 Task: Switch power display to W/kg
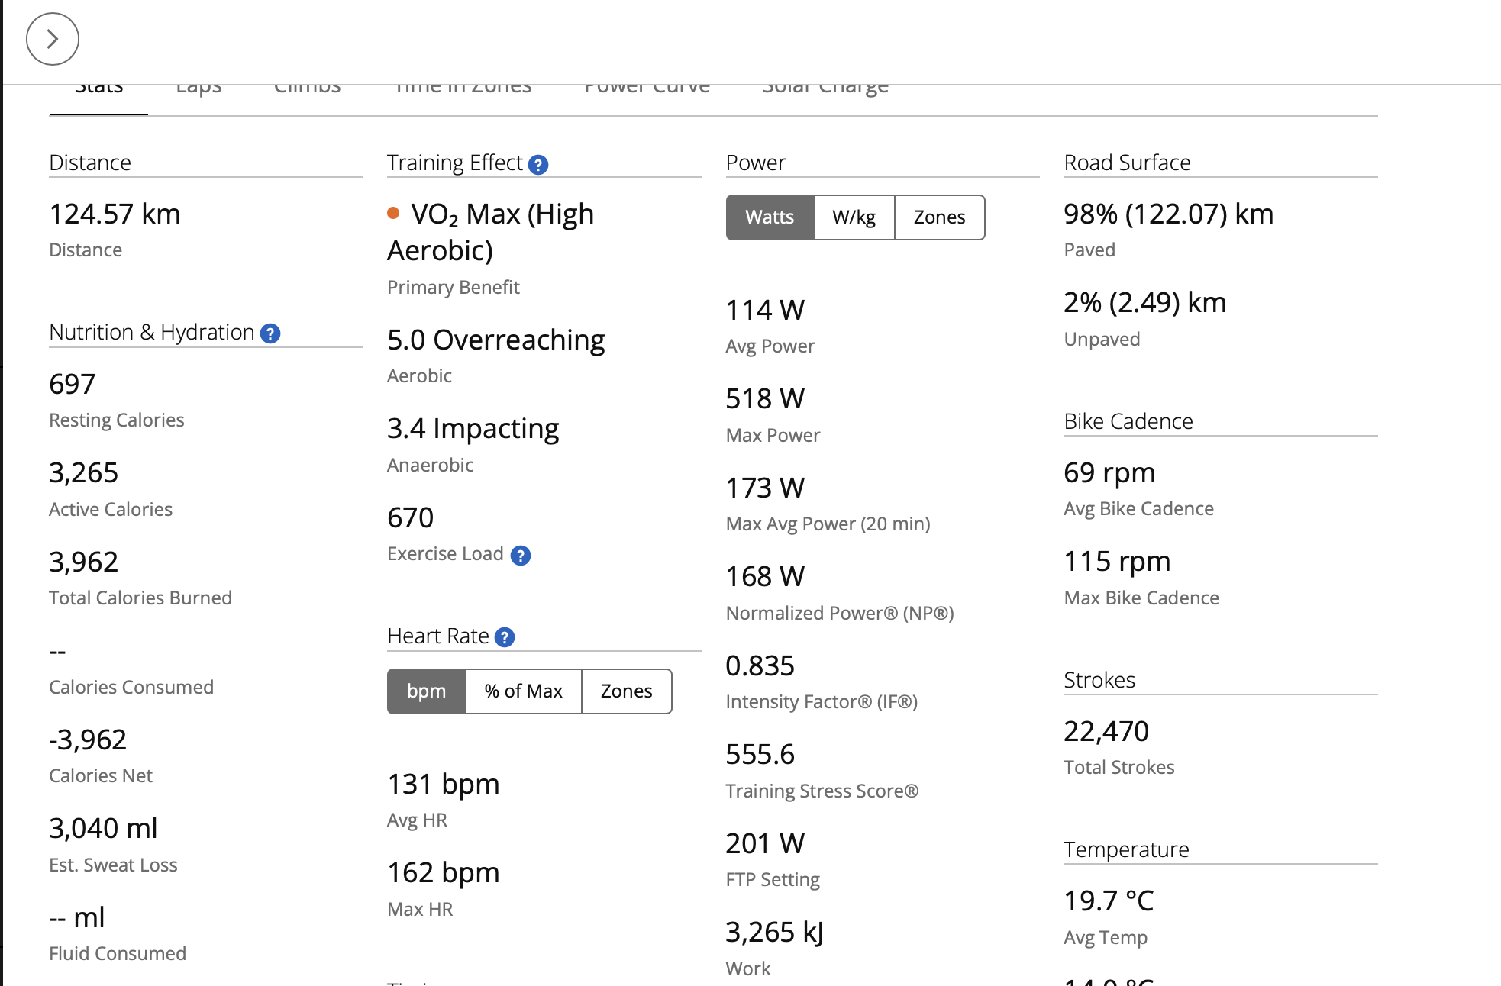point(854,217)
